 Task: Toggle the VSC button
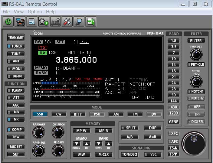pyautogui.click(x=153, y=154)
